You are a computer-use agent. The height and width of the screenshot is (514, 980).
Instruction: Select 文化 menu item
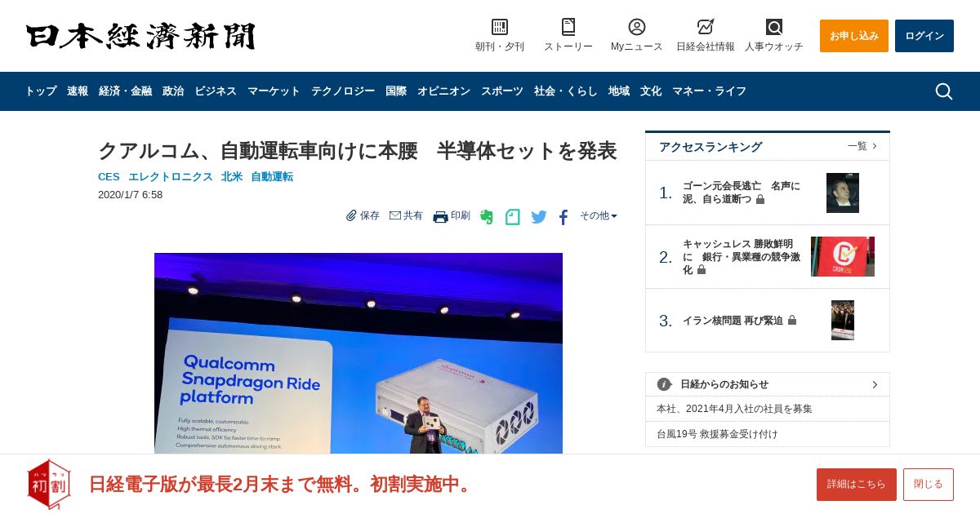click(x=651, y=91)
